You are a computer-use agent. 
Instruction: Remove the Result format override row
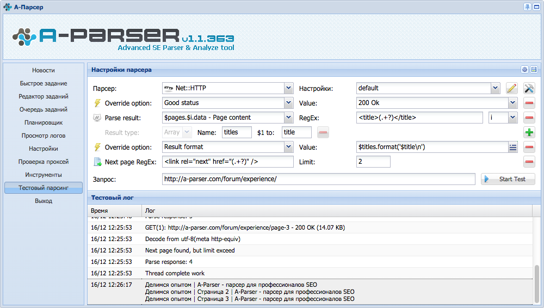(x=529, y=147)
